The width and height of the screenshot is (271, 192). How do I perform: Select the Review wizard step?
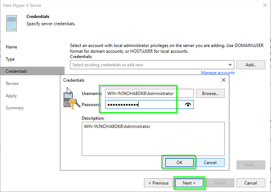[x=12, y=83]
